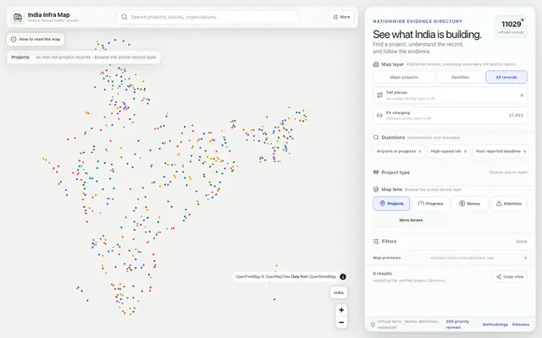Reset the map to the India view
Screen dimensions: 542x338
tap(339, 292)
